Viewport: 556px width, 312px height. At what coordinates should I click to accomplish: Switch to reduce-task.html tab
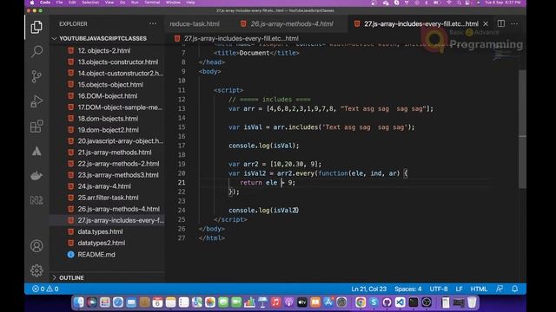point(195,23)
